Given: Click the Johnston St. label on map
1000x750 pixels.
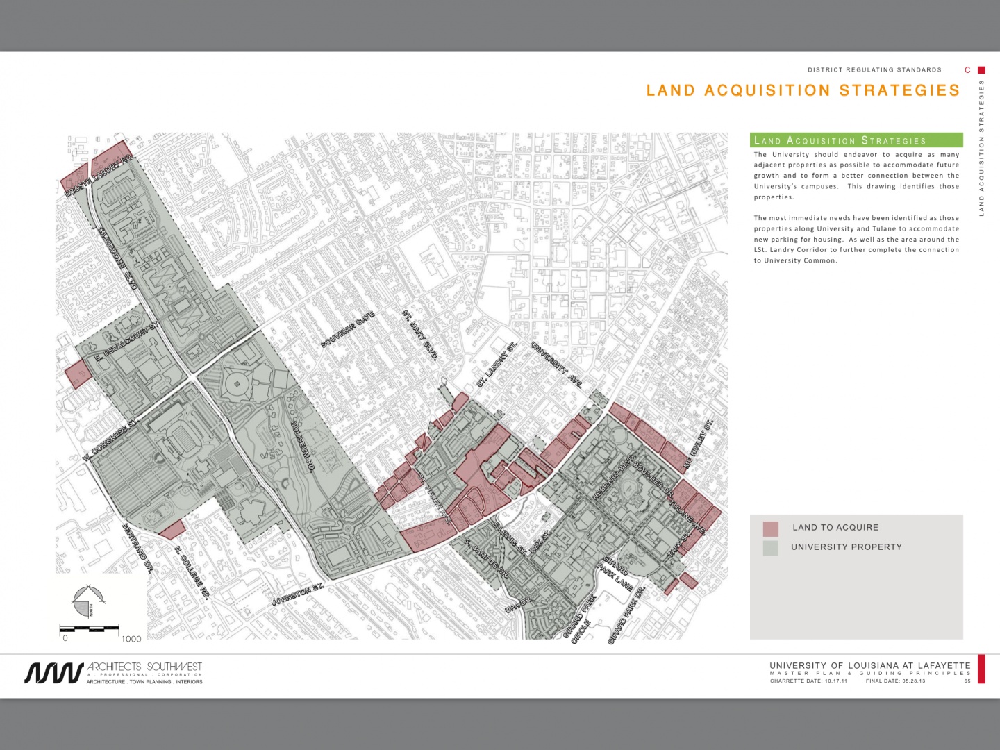Looking at the screenshot, I should coord(298,594).
